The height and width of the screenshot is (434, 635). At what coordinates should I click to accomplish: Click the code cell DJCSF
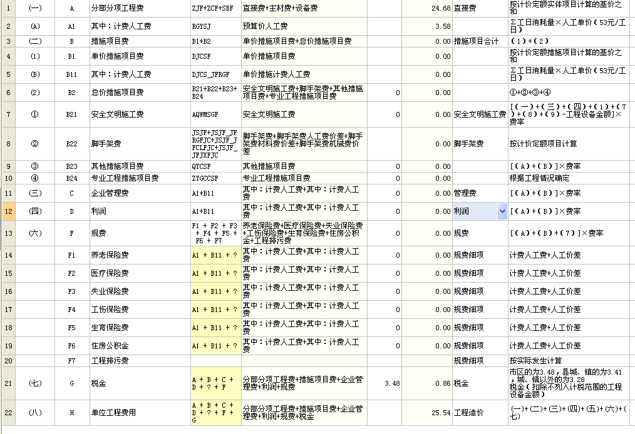click(216, 56)
